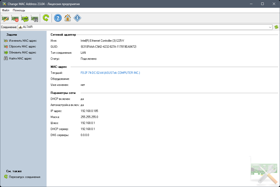
Task: Click the toolbar Change MAC pencil icon
Action: click(x=5, y=18)
